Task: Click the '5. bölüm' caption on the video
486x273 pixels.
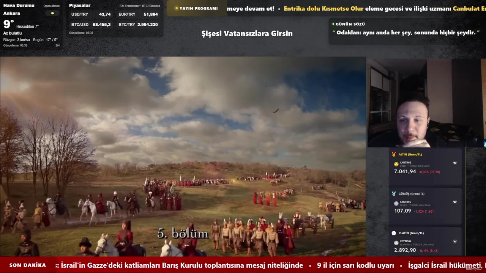Action: coord(183,234)
